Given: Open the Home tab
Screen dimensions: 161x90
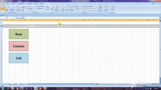Looking at the screenshot, I should (7, 3).
